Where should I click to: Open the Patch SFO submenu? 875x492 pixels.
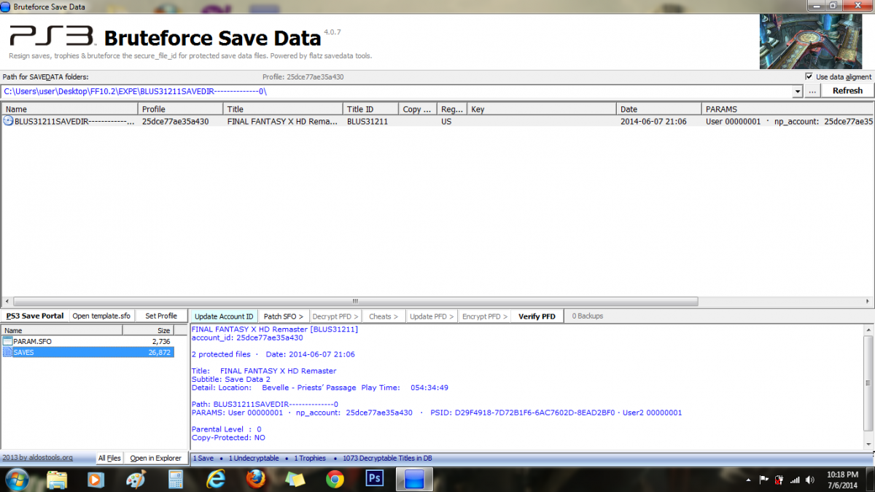(x=283, y=316)
